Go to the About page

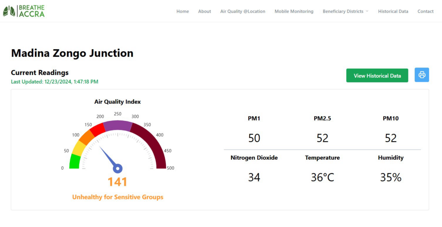click(x=205, y=11)
